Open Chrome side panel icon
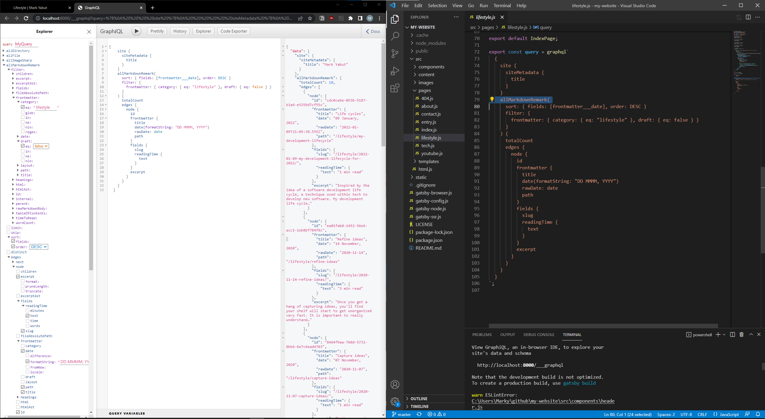Screen dimensions: 765x419 click(x=360, y=18)
